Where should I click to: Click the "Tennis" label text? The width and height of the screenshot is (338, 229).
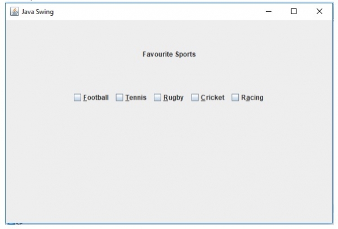click(x=136, y=98)
